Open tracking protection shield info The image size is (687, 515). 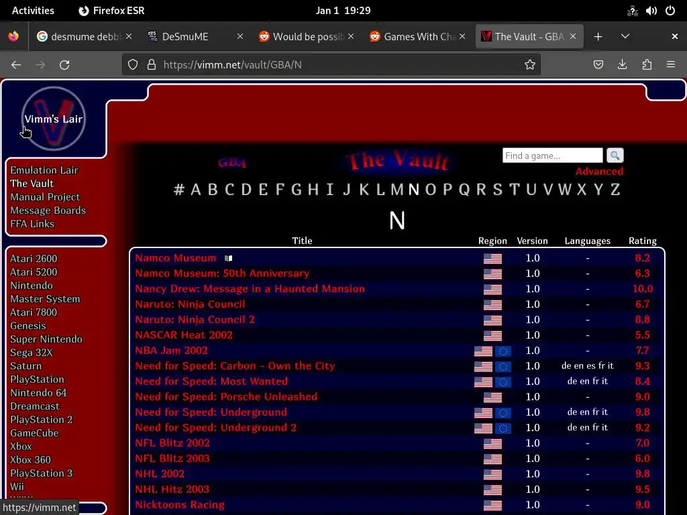point(133,65)
